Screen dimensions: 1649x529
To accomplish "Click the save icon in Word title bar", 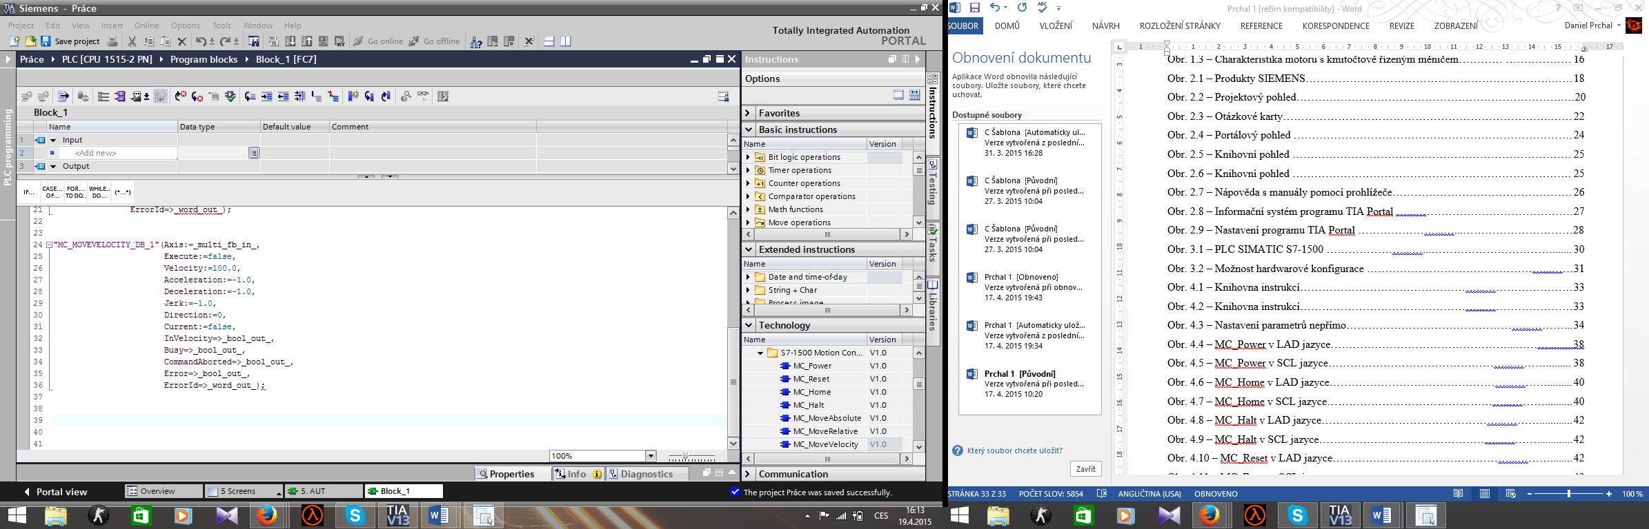I will pos(975,8).
